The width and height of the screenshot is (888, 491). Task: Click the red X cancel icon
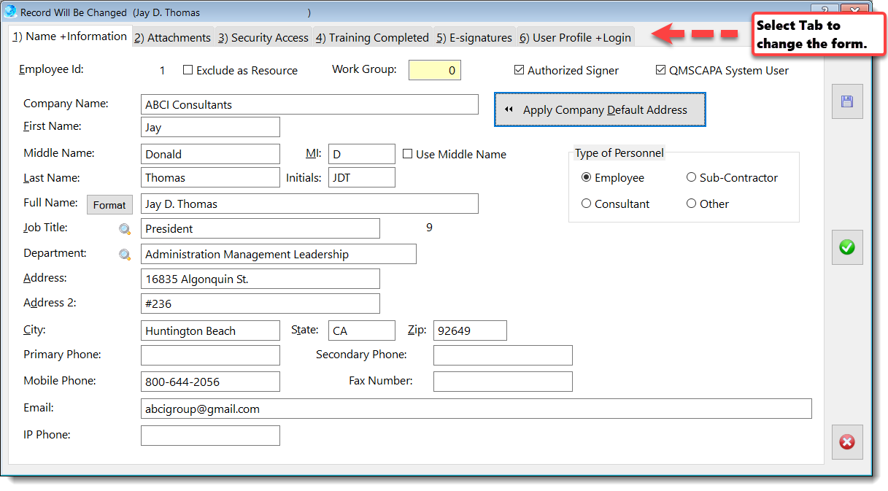[847, 442]
